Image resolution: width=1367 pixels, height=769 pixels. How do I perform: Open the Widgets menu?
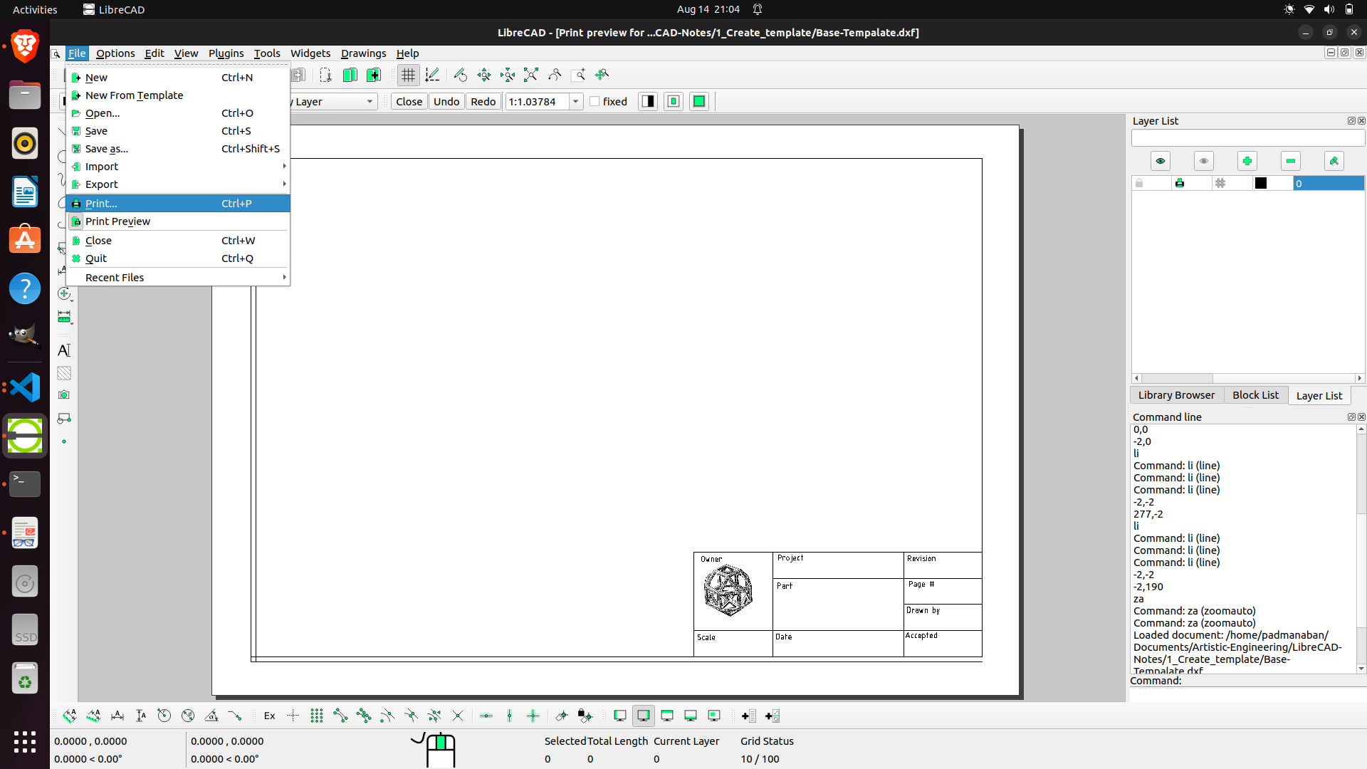click(x=310, y=53)
